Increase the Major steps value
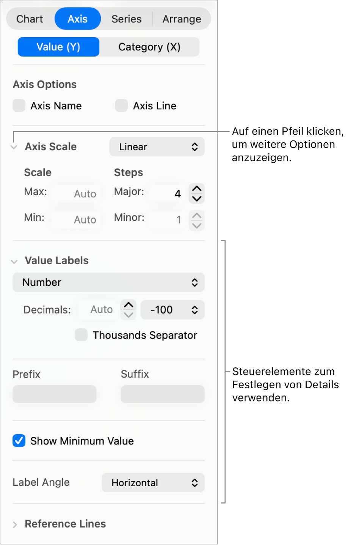359x545 pixels. (x=197, y=189)
